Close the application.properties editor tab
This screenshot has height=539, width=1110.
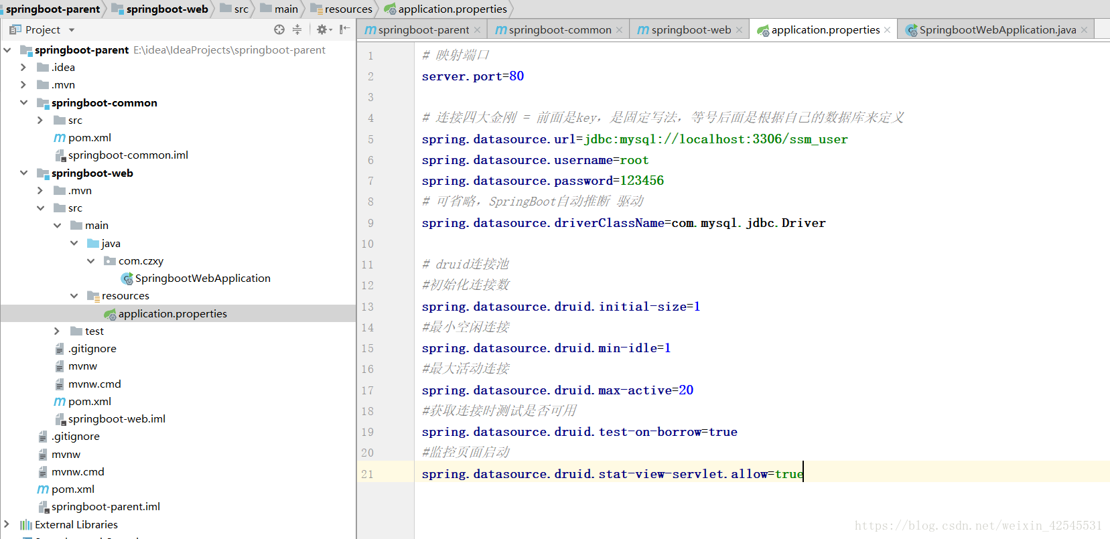tap(887, 30)
